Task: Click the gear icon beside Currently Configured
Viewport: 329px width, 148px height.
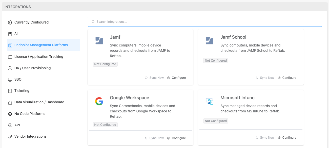Action: [x=10, y=22]
